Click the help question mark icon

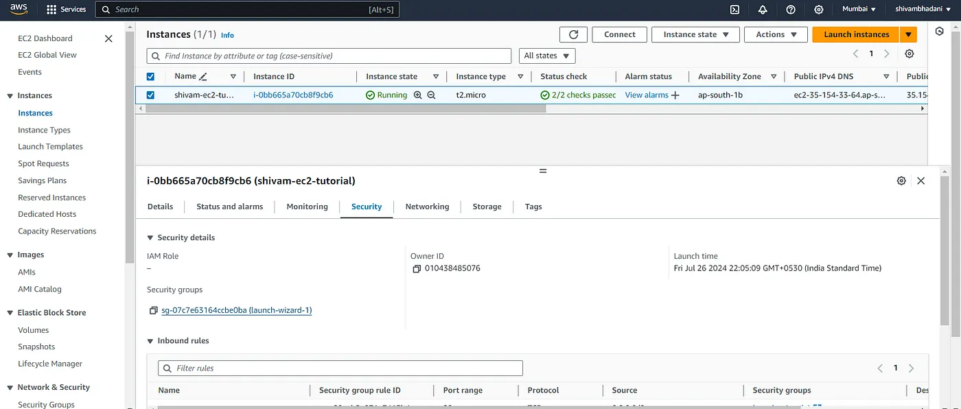tap(791, 10)
